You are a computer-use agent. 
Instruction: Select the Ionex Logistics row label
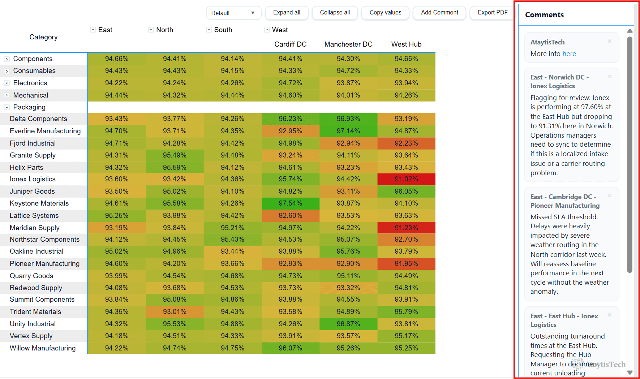click(33, 179)
